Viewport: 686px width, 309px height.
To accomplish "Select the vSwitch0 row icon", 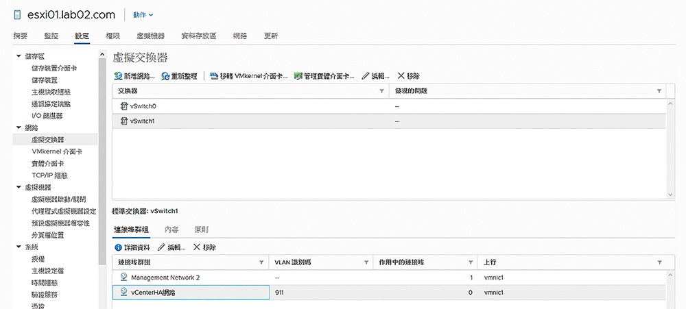I will (x=123, y=106).
